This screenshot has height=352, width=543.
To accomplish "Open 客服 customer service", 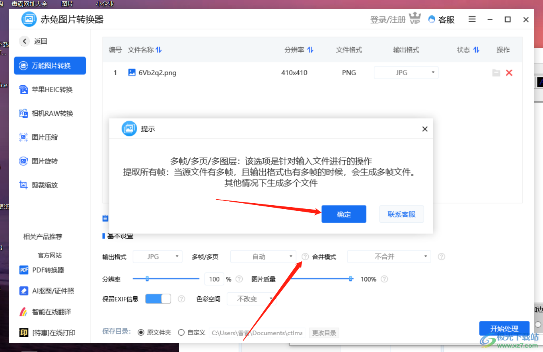I will tap(441, 19).
